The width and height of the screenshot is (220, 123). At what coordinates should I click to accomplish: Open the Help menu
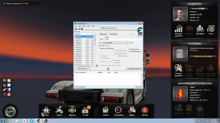tap(93, 26)
